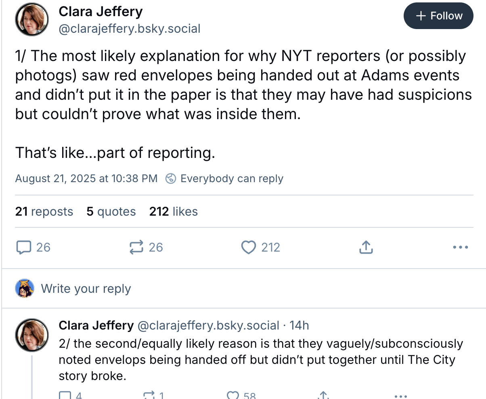
Task: Click the reply icon on the main post
Action: coord(23,247)
